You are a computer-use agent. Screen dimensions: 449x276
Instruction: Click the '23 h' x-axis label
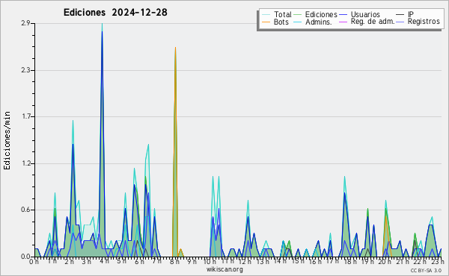[x=438, y=262]
